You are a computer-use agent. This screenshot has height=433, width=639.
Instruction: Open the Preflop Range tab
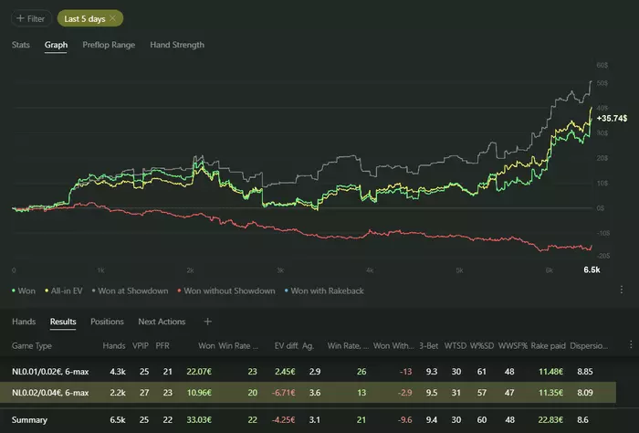[x=109, y=45]
